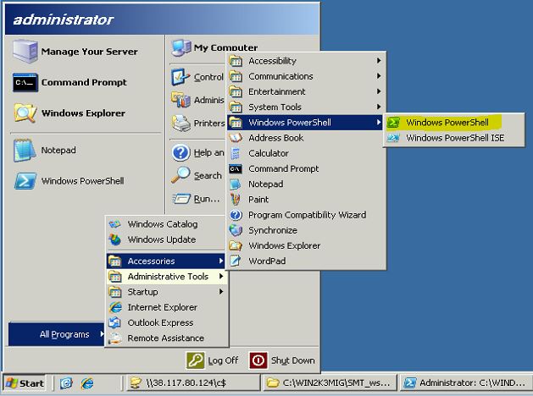The width and height of the screenshot is (533, 396).
Task: Click the Internet Explorer icon in programs list
Action: tap(115, 307)
